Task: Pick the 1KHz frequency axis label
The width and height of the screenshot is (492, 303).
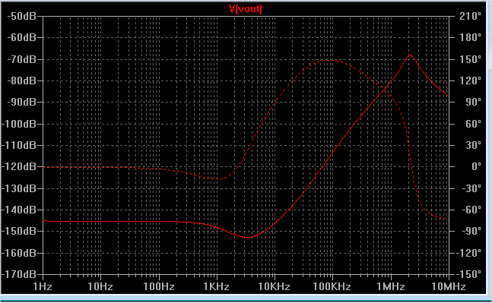Action: pos(217,286)
